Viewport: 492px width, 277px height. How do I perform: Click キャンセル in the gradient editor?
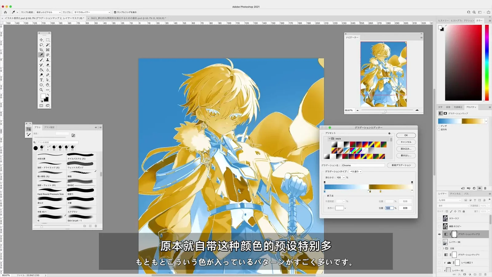[x=406, y=142]
